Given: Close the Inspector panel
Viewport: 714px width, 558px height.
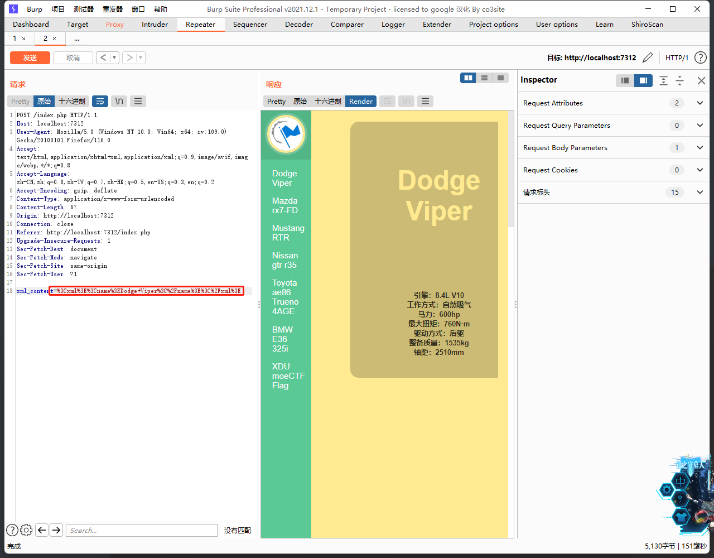Looking at the screenshot, I should pos(702,80).
